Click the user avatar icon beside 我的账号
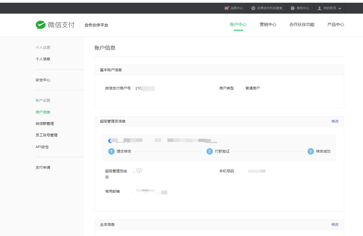Screen dimensions: 363x236 click(x=320, y=8)
